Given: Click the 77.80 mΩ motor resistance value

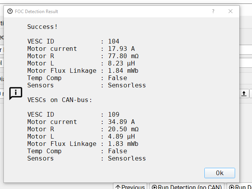Looking at the screenshot, I should pyautogui.click(x=123, y=56).
